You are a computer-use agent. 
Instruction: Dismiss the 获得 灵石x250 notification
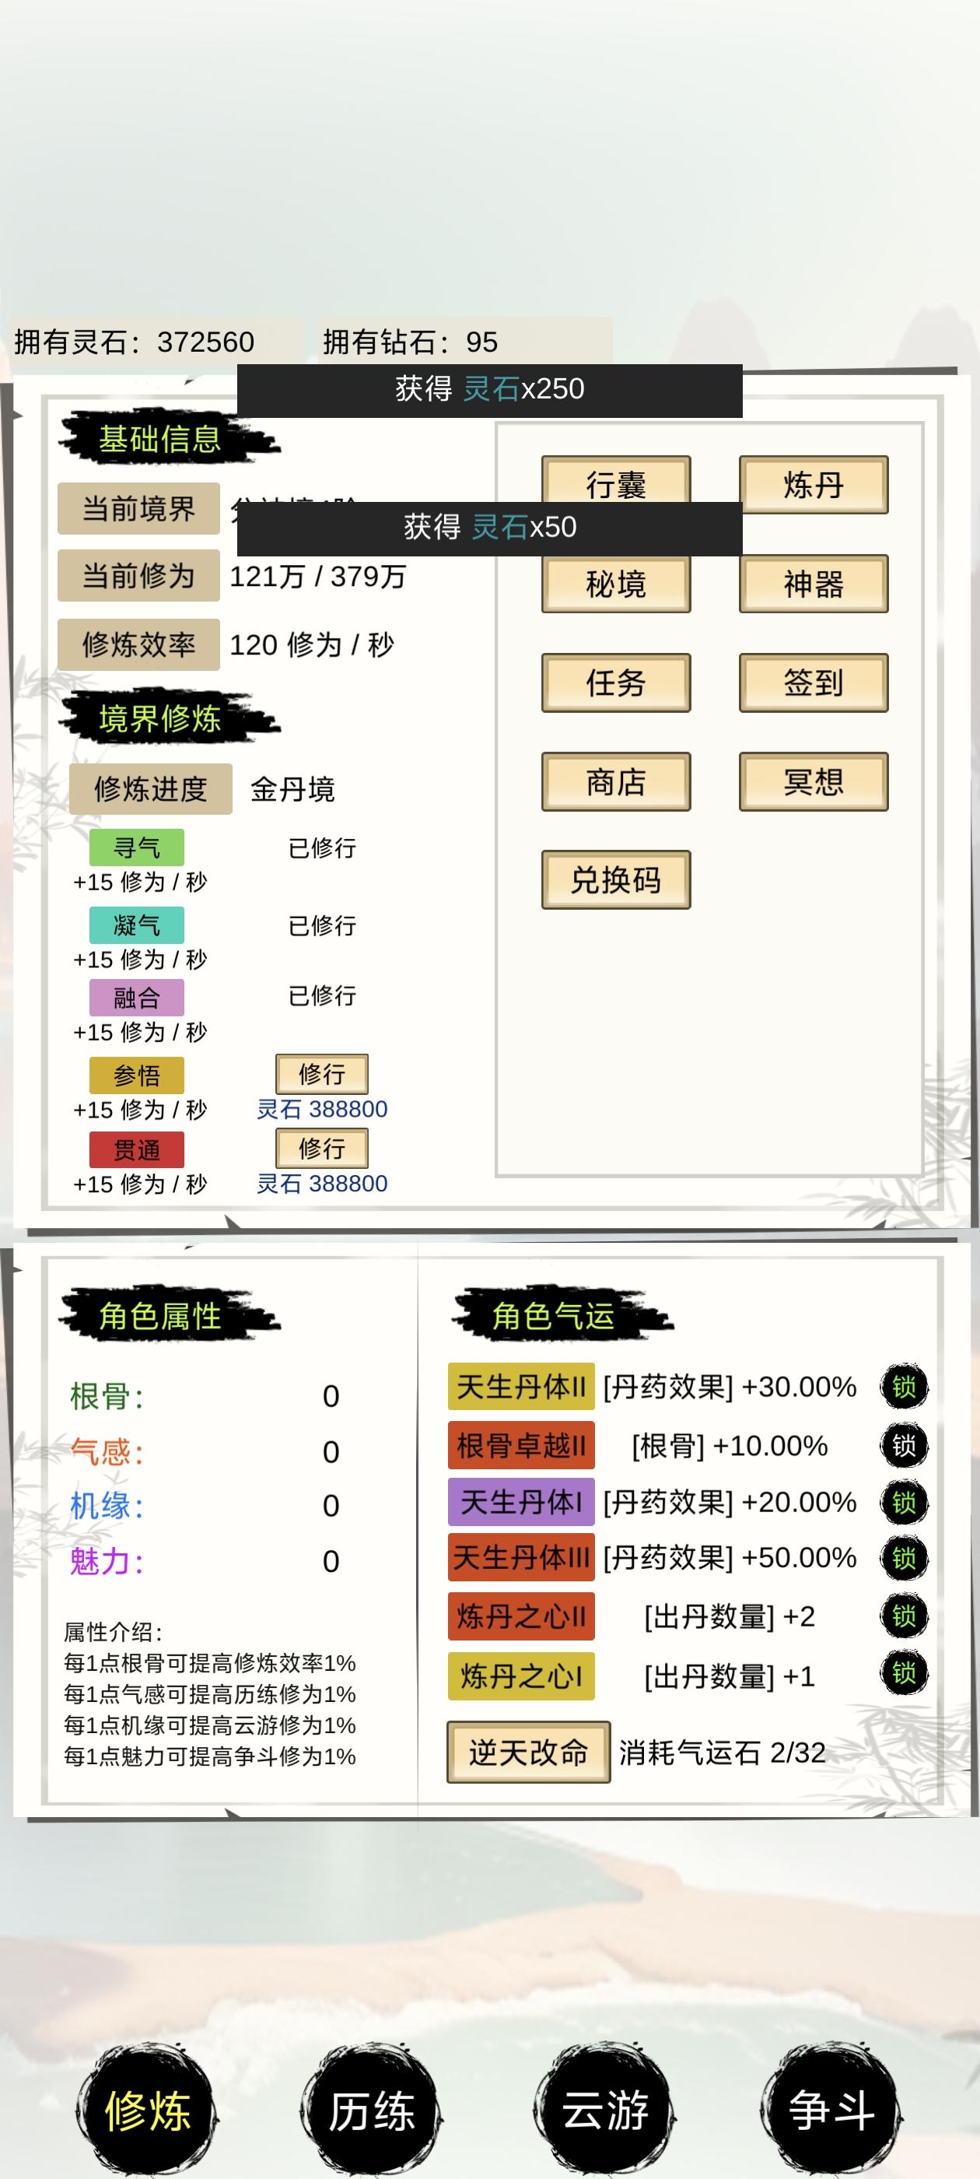pos(489,390)
